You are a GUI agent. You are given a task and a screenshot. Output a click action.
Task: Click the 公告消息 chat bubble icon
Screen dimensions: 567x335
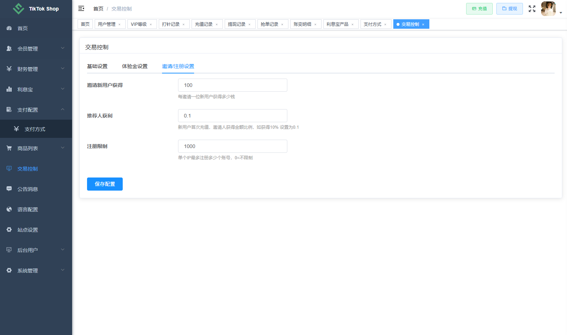point(9,189)
